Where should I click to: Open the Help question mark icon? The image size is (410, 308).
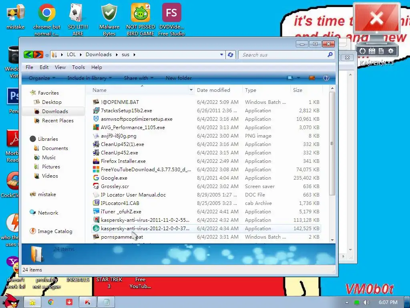[x=326, y=78]
